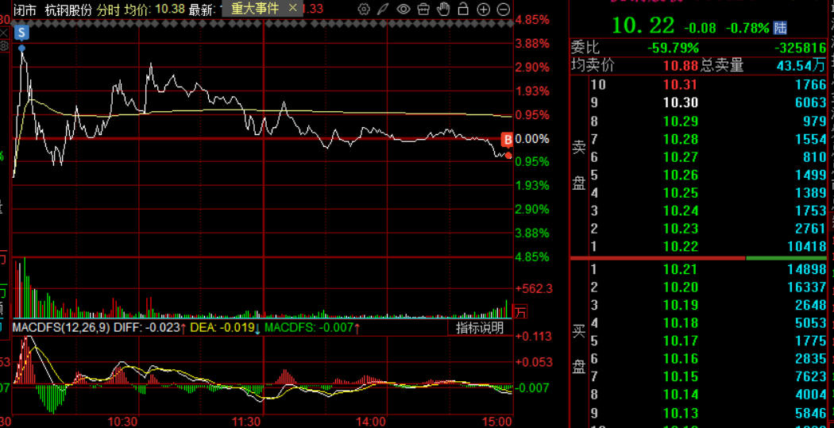Click the MACDFS: -0.007 reading

(309, 327)
